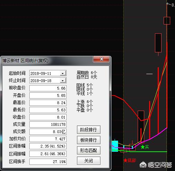
Task: Click the 区间涨幅 value 2.35(41.52%)
Action: pyautogui.click(x=48, y=146)
